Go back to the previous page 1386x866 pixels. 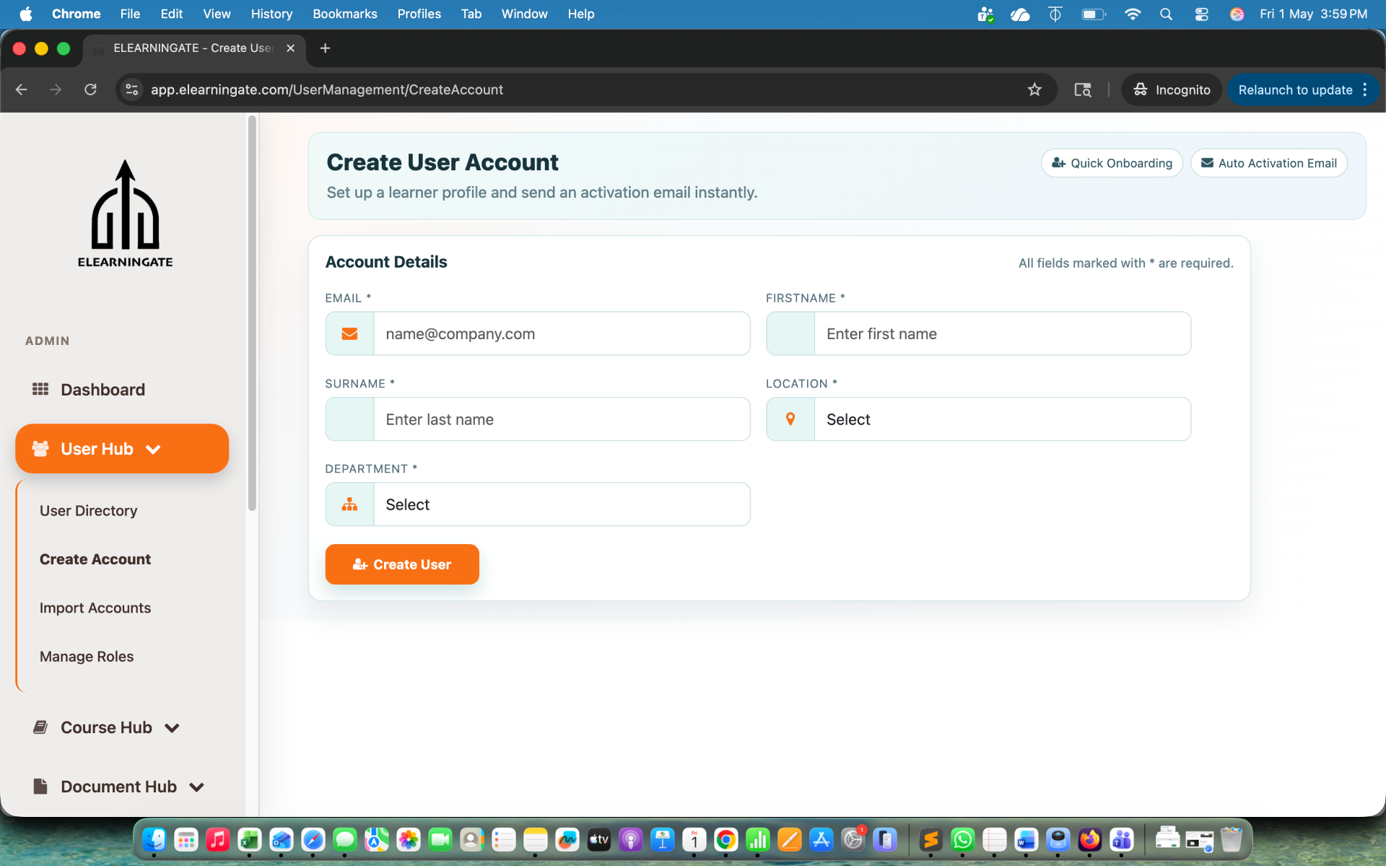[22, 89]
